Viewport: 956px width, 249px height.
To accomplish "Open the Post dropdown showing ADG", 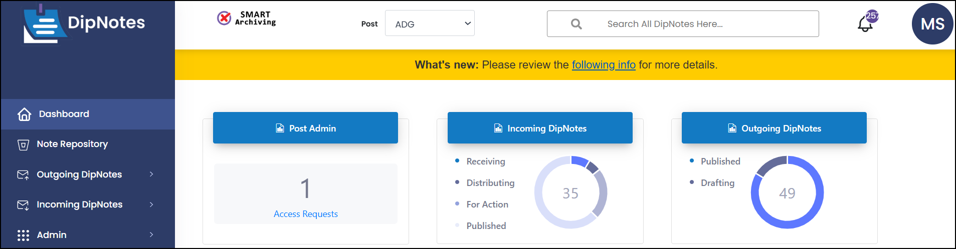I will (430, 23).
